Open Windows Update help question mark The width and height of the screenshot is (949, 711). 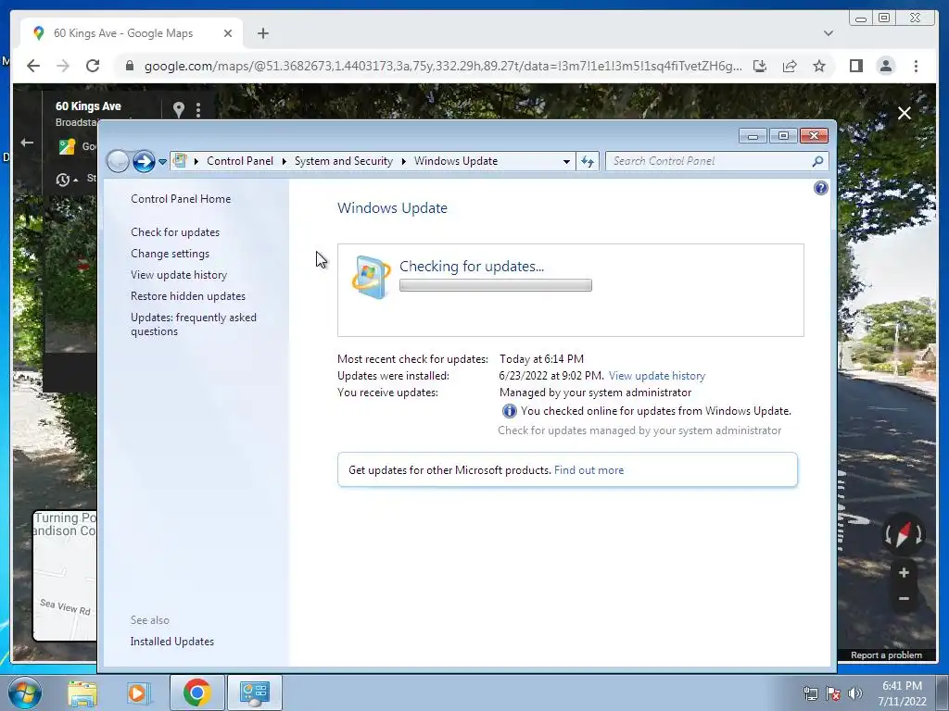click(x=821, y=188)
